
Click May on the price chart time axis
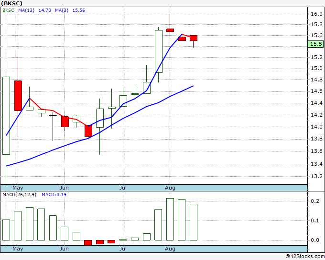18,188
